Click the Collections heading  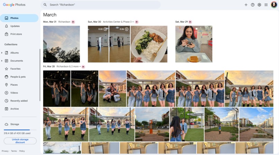pyautogui.click(x=11, y=44)
